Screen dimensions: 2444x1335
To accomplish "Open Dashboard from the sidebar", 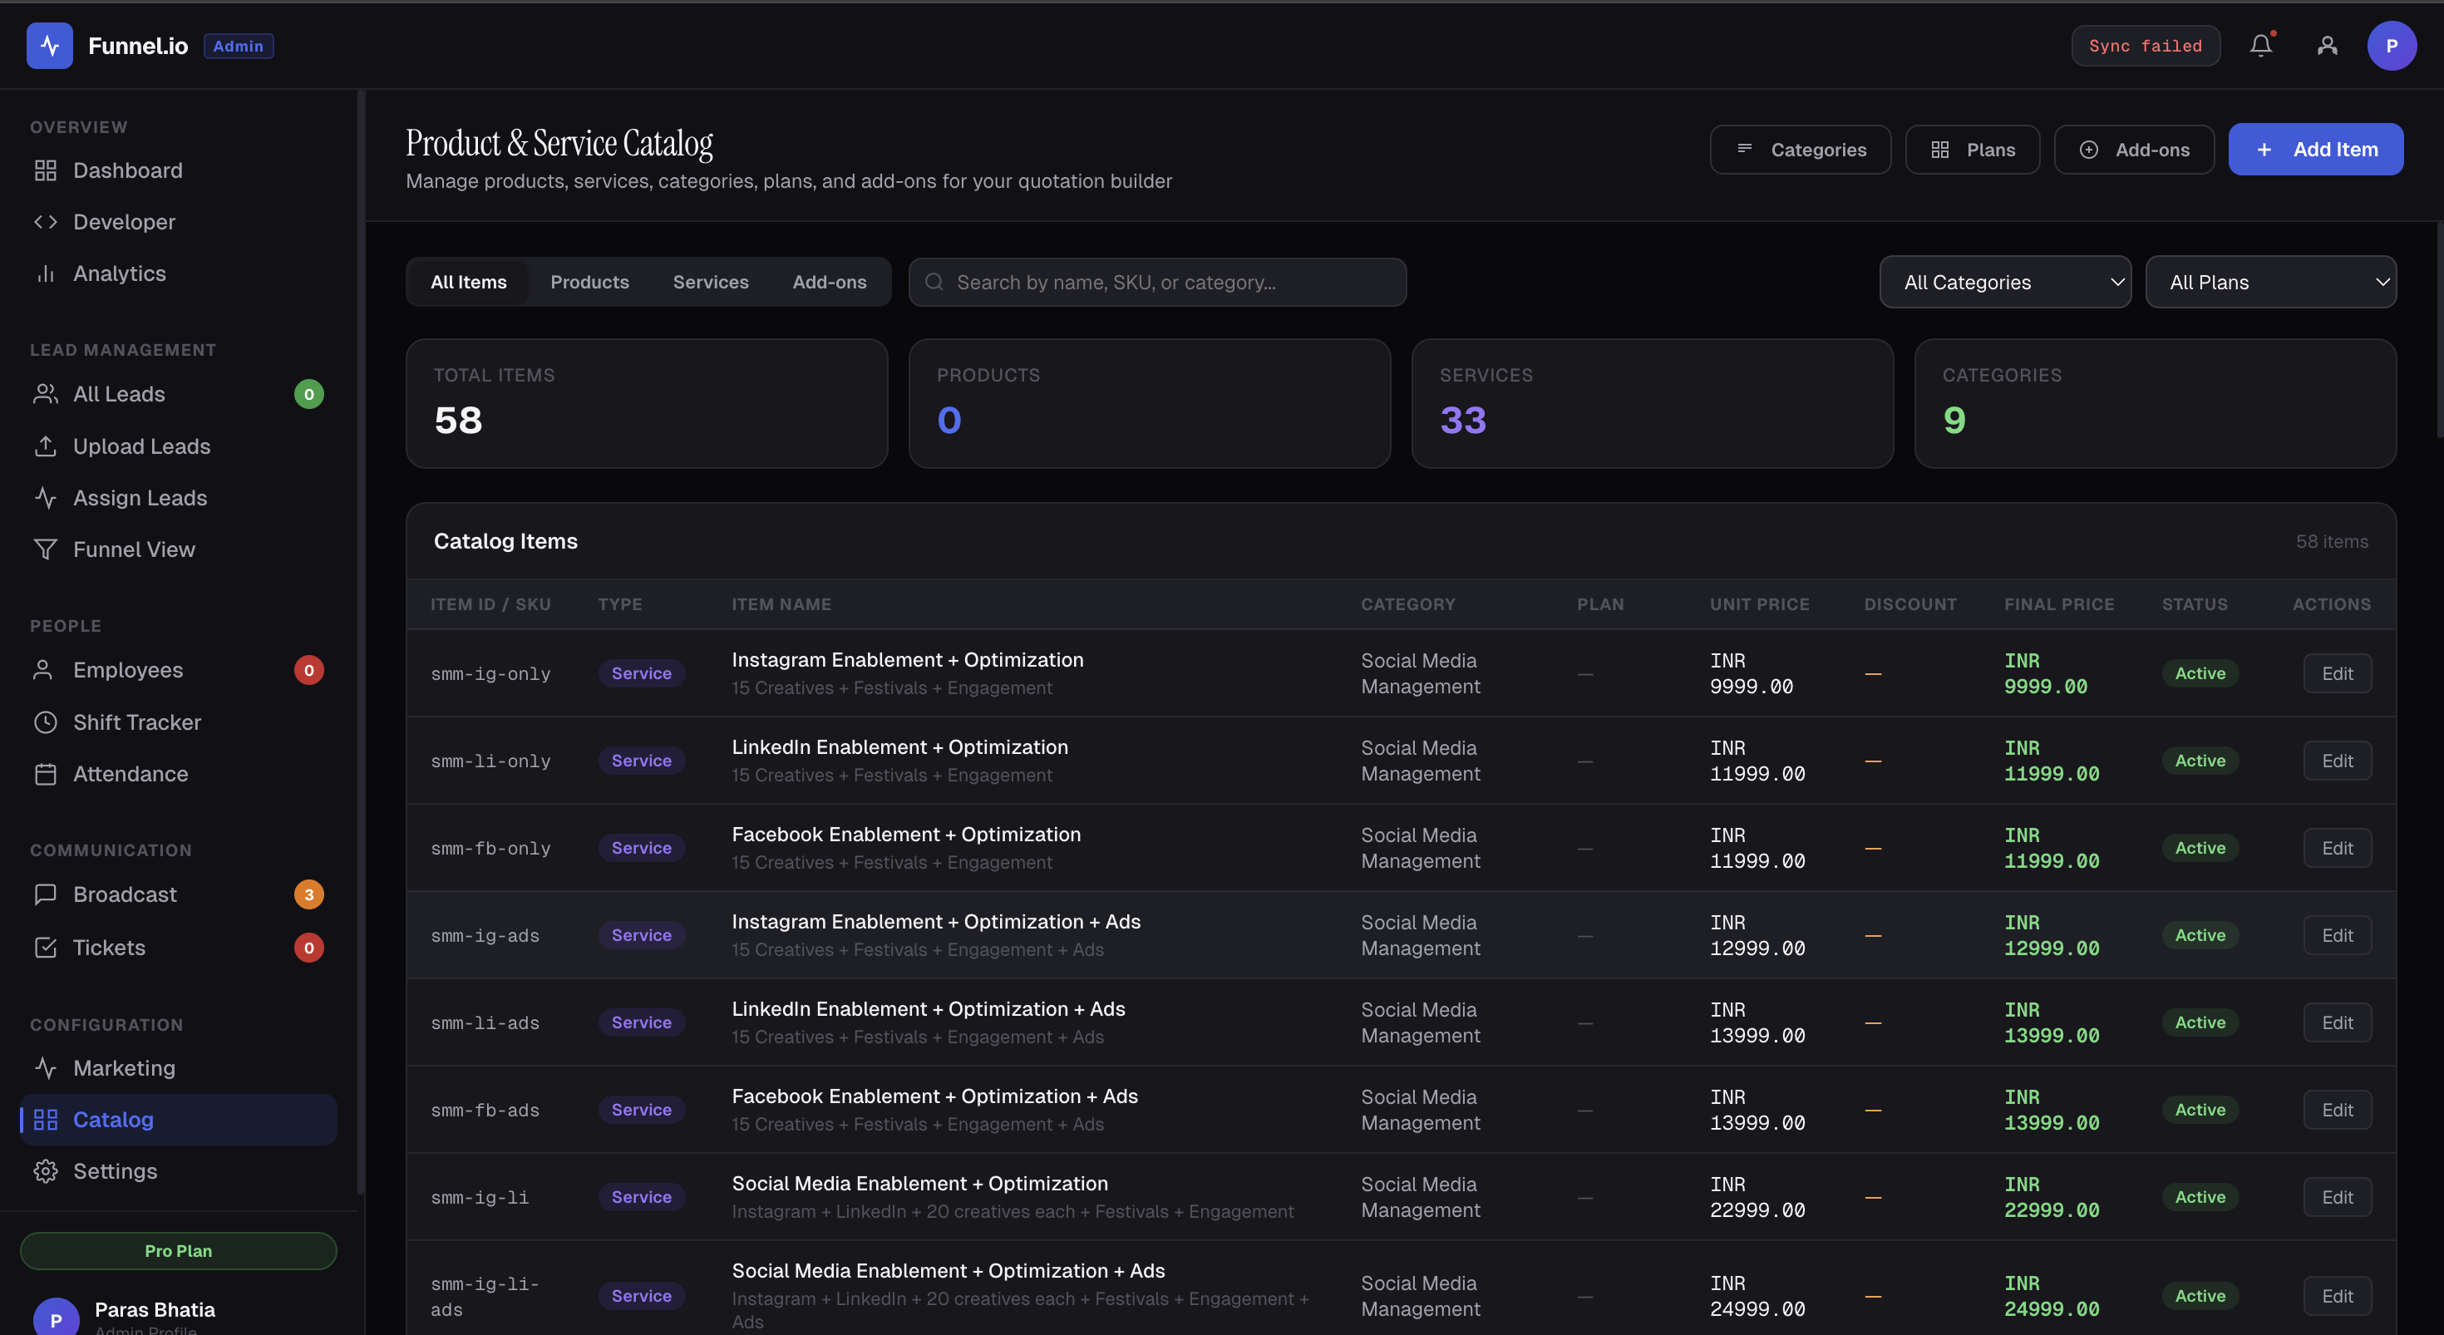I will [x=179, y=170].
